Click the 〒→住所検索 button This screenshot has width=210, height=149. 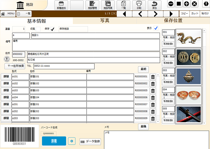click(x=14, y=66)
